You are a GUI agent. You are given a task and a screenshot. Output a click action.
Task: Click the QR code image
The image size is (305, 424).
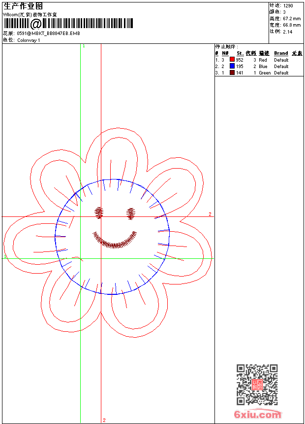point(257,385)
